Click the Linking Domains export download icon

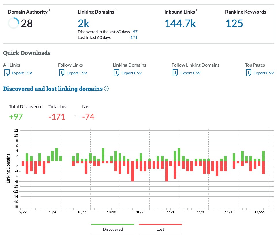116,73
